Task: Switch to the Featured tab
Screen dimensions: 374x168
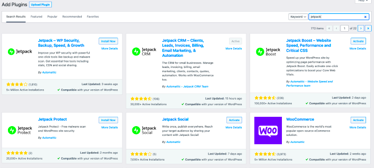Action: click(x=36, y=17)
